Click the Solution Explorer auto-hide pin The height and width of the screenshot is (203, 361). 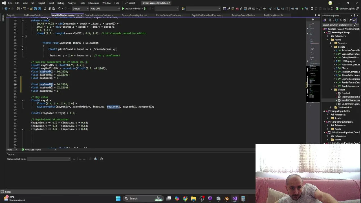[355, 16]
